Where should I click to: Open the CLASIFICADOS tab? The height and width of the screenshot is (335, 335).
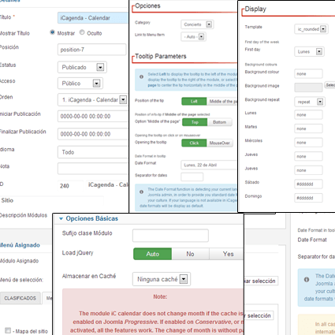(x=20, y=298)
